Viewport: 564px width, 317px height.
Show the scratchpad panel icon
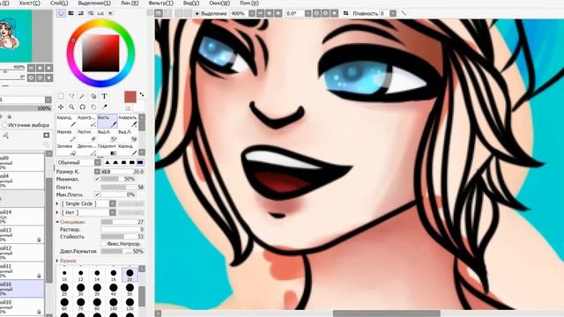[110, 13]
